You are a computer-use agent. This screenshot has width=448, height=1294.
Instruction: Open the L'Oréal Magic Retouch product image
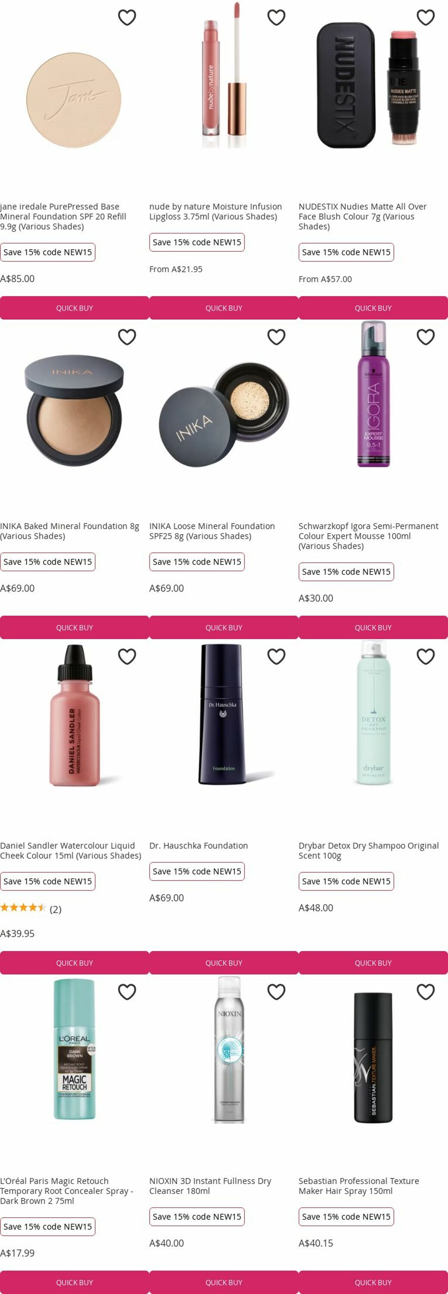pos(74,1049)
